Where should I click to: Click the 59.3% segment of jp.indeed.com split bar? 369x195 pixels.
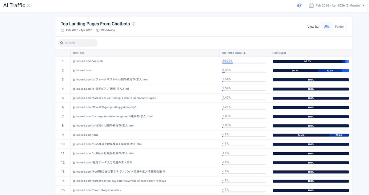point(295,71)
